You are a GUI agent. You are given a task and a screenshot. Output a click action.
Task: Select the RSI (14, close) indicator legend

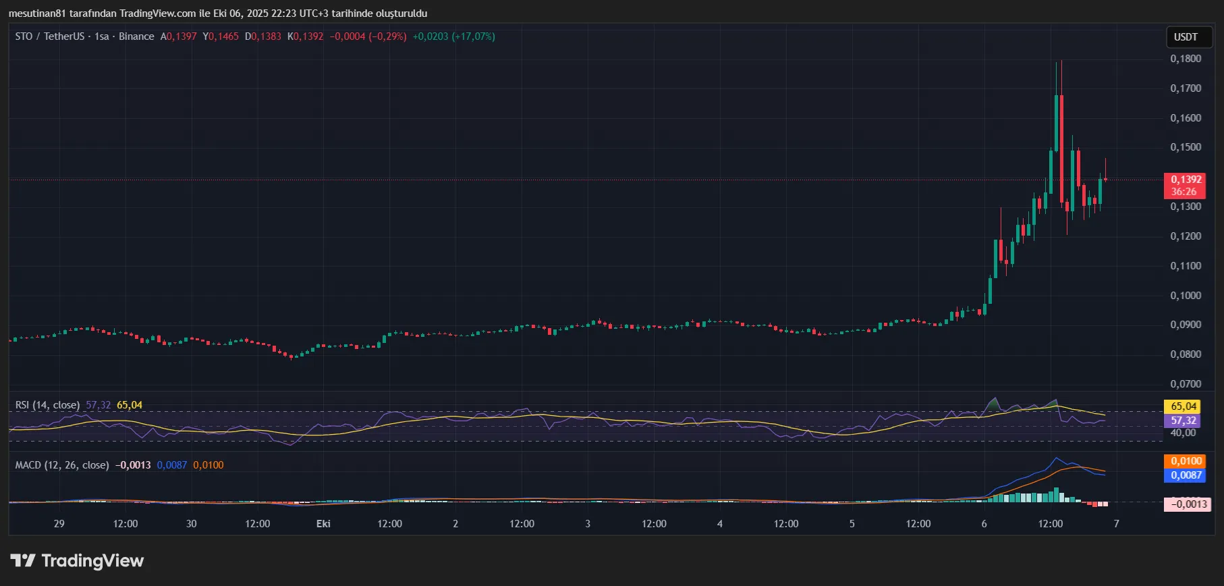[47, 405]
